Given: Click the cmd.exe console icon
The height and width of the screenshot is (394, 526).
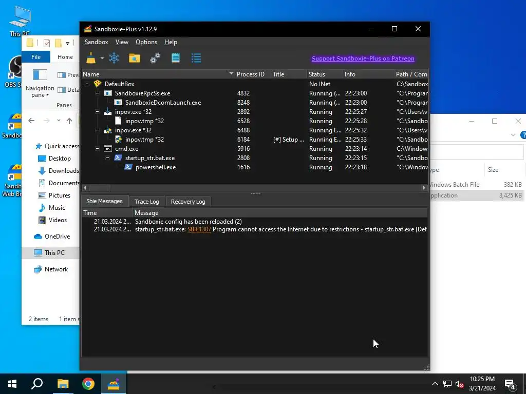Looking at the screenshot, I should (108, 148).
